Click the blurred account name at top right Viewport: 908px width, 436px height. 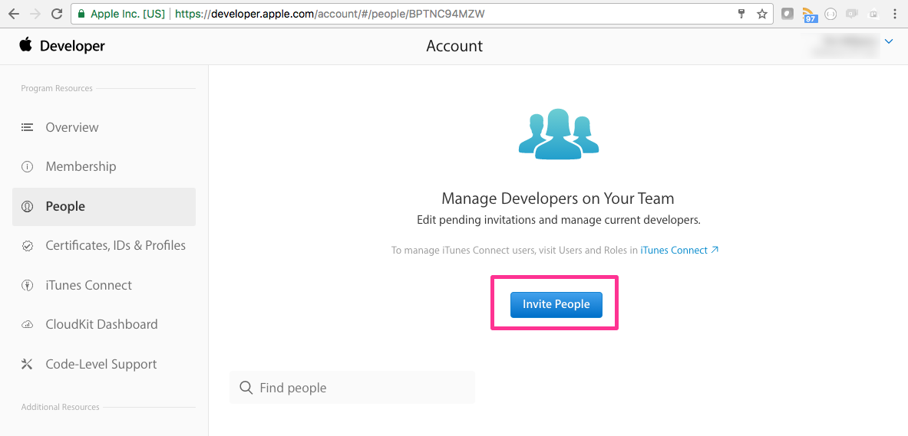(x=840, y=46)
